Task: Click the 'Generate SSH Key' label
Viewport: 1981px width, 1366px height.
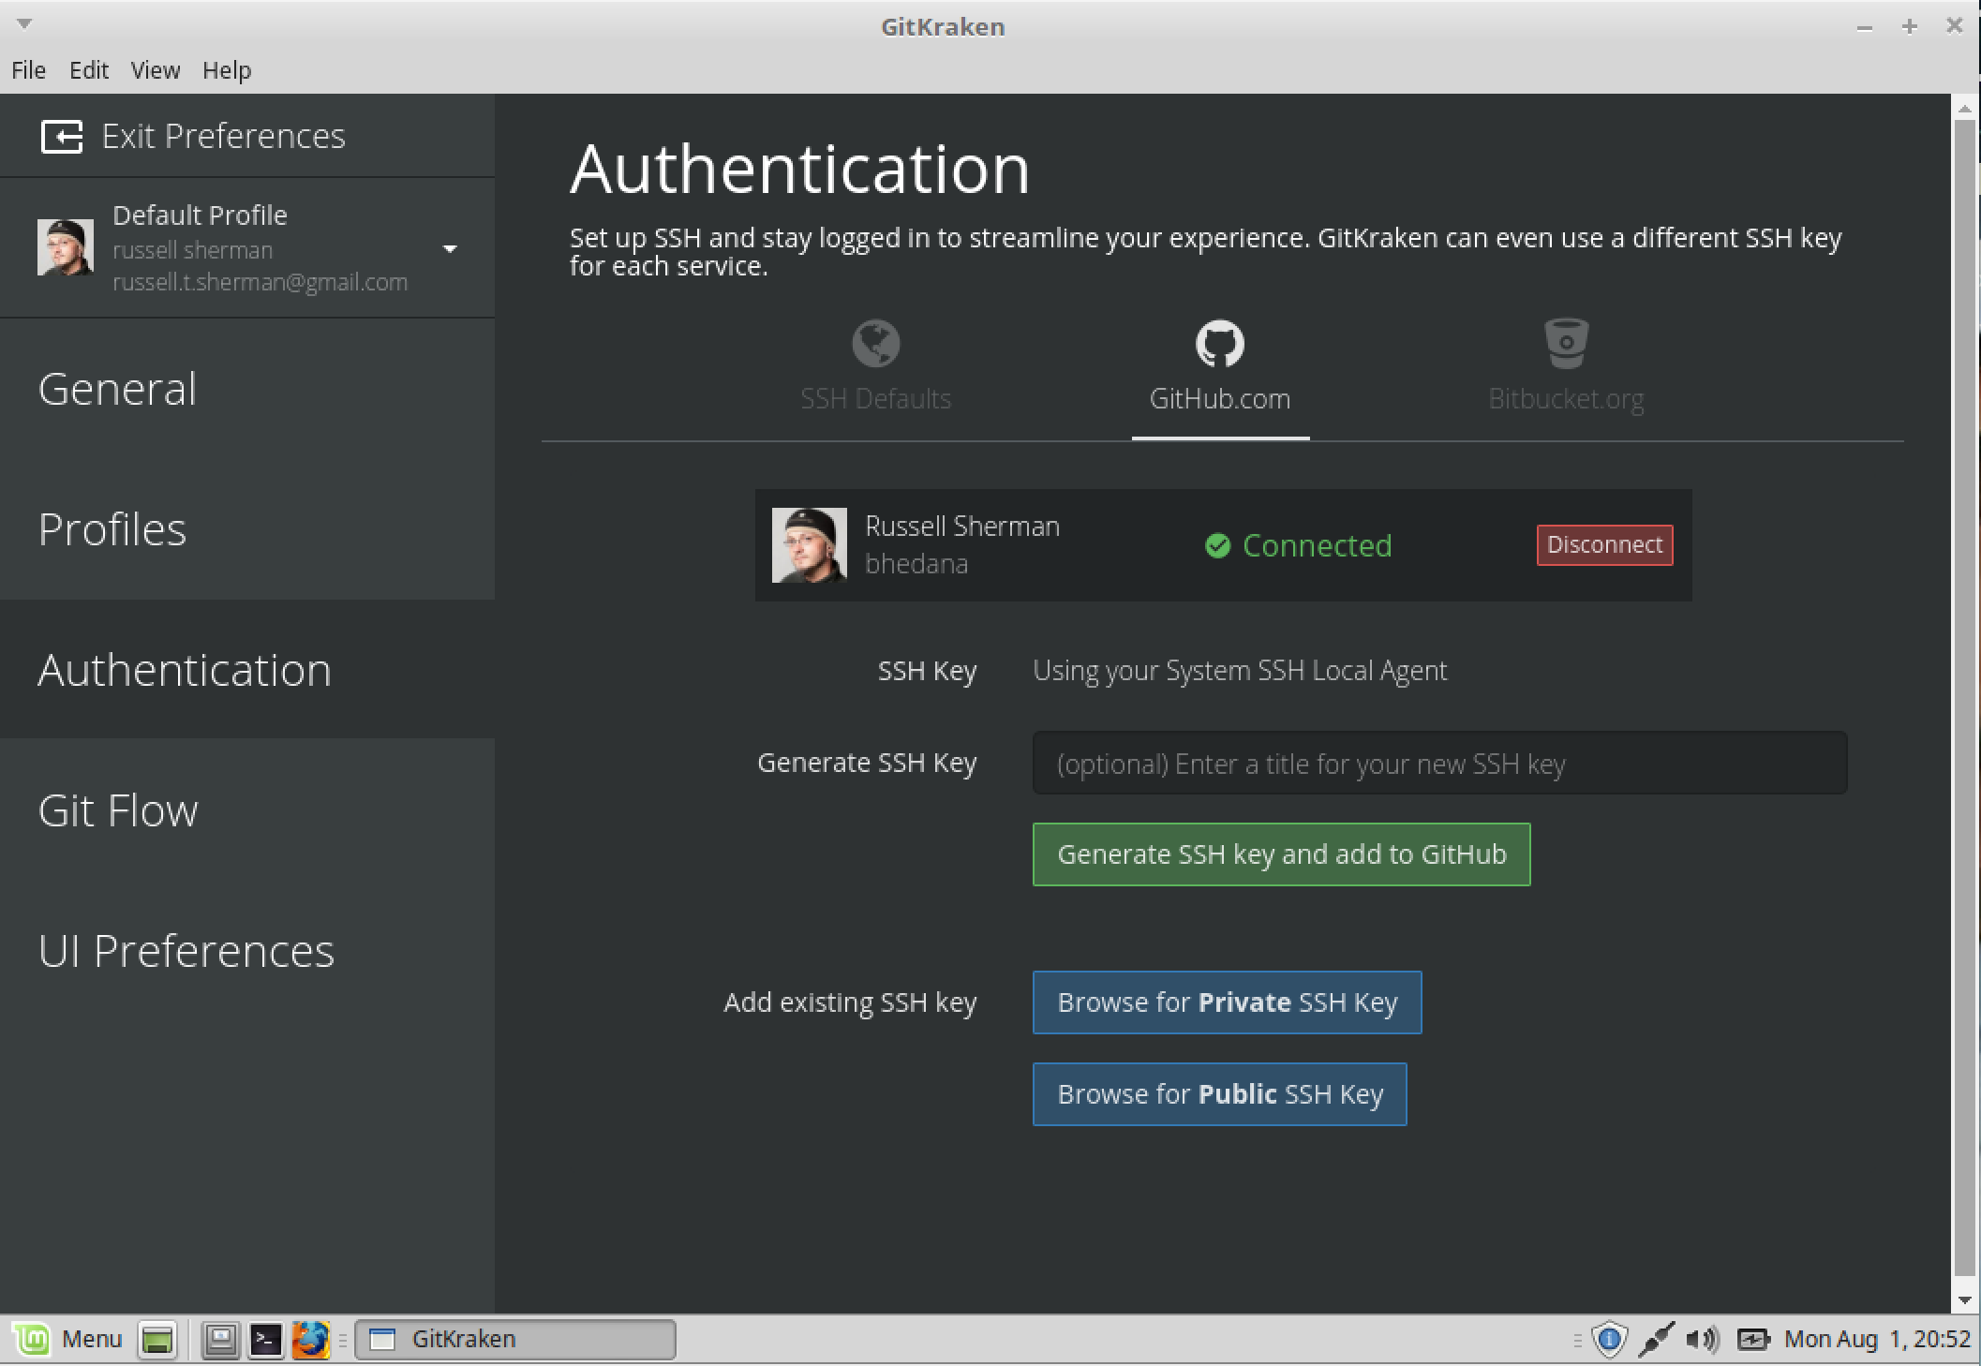Action: tap(867, 763)
